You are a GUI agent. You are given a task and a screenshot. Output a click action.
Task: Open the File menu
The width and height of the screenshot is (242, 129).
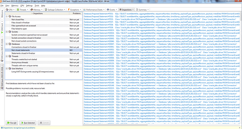(x=2, y=6)
